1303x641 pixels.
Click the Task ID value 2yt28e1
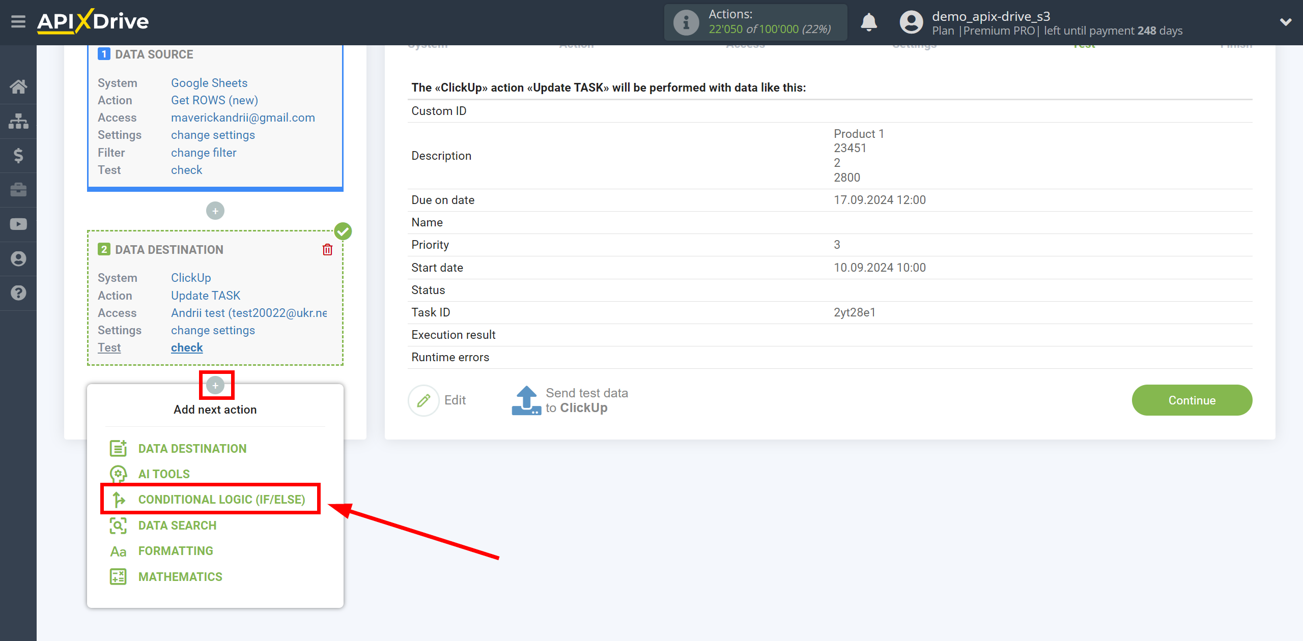coord(855,312)
